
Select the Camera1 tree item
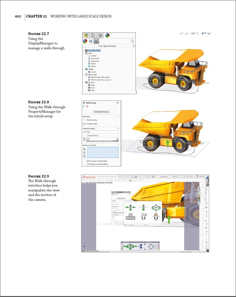click(93, 72)
